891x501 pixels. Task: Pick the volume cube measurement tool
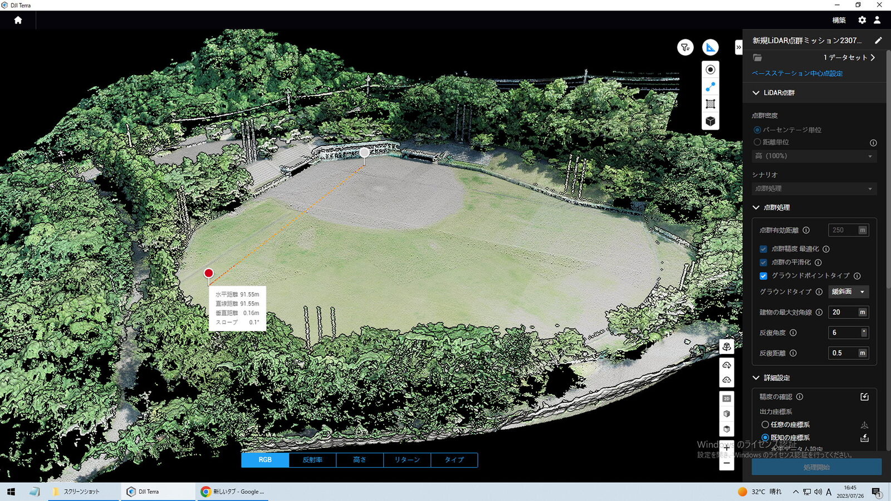(710, 121)
